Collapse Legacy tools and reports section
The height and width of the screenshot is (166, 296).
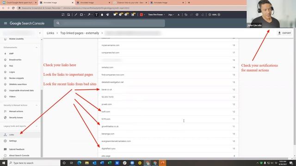37,126
